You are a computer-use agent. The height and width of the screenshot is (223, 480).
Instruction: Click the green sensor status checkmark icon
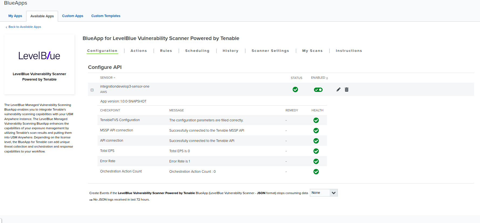pos(295,89)
